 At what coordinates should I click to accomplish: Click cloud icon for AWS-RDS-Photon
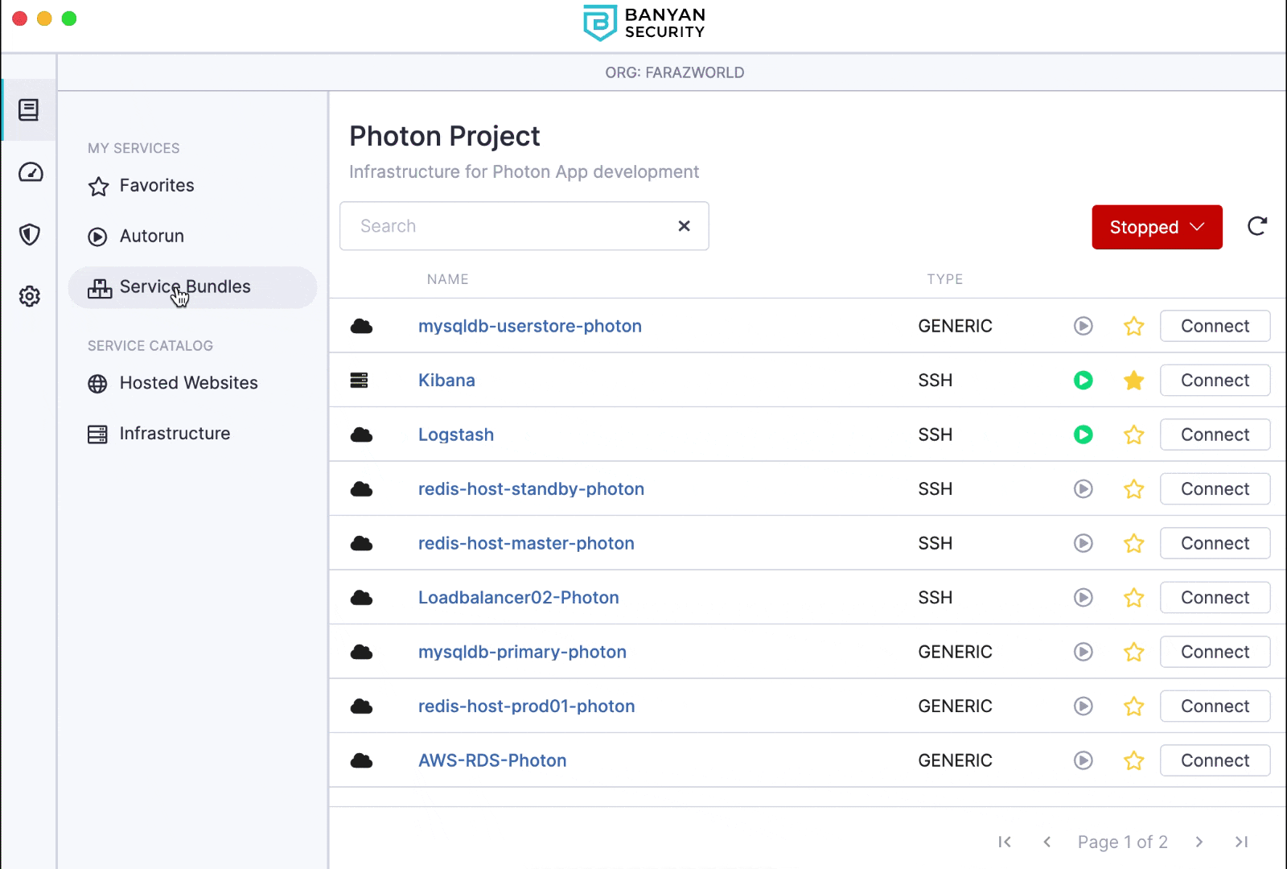tap(362, 760)
